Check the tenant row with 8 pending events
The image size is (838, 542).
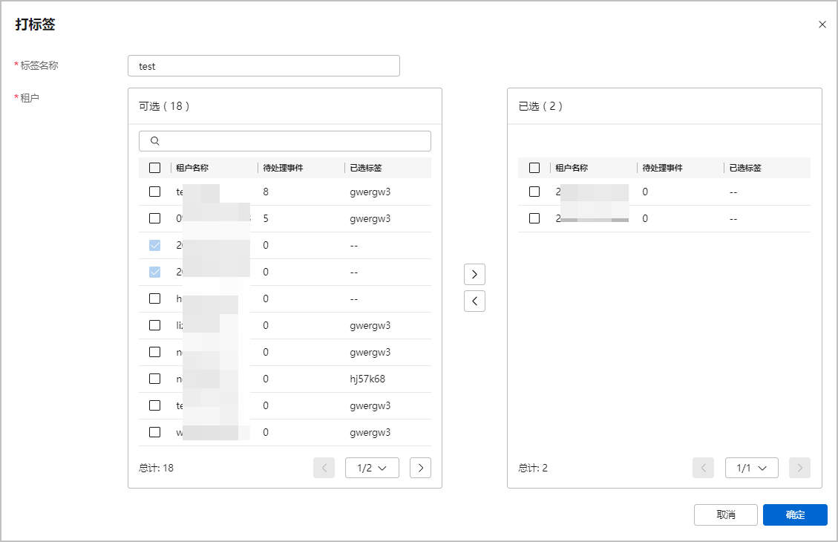(154, 192)
